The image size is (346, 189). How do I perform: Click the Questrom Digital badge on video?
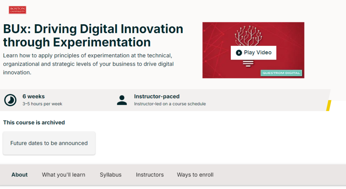pos(281,73)
